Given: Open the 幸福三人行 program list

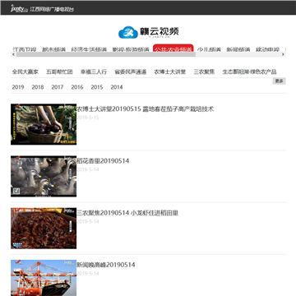Looking at the screenshot, I should click(94, 72).
